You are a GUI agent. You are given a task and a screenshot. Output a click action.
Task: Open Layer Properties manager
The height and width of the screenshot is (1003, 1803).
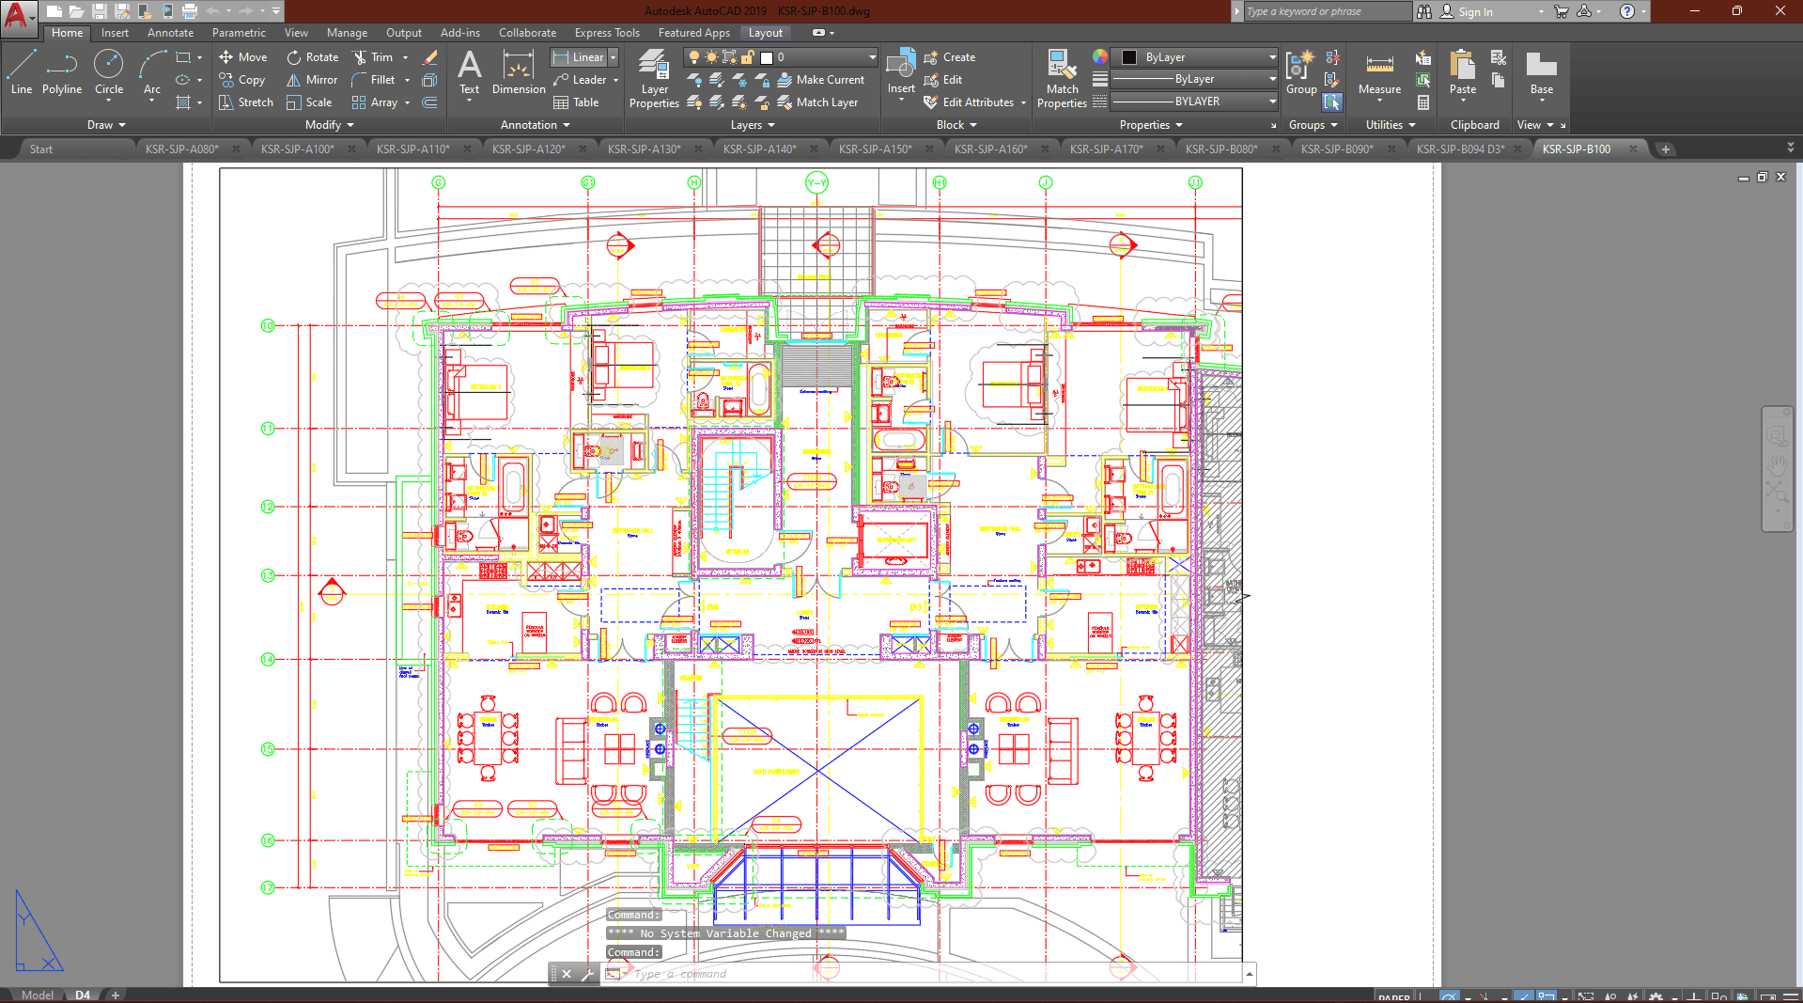654,80
